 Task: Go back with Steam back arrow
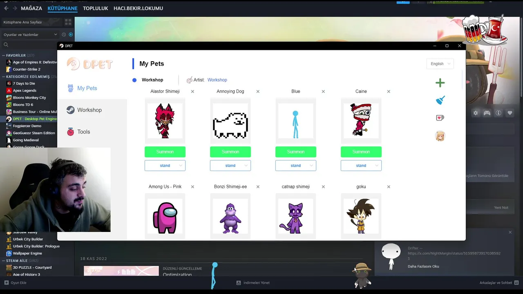pos(6,8)
